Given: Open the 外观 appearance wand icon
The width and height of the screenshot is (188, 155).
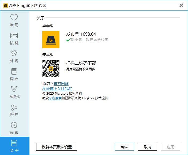Looking at the screenshot, I should pos(14,53).
